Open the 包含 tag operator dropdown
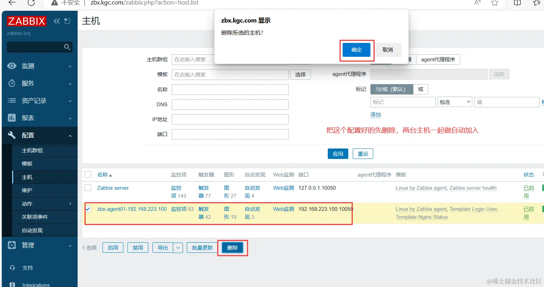The height and width of the screenshot is (287, 544). point(455,102)
